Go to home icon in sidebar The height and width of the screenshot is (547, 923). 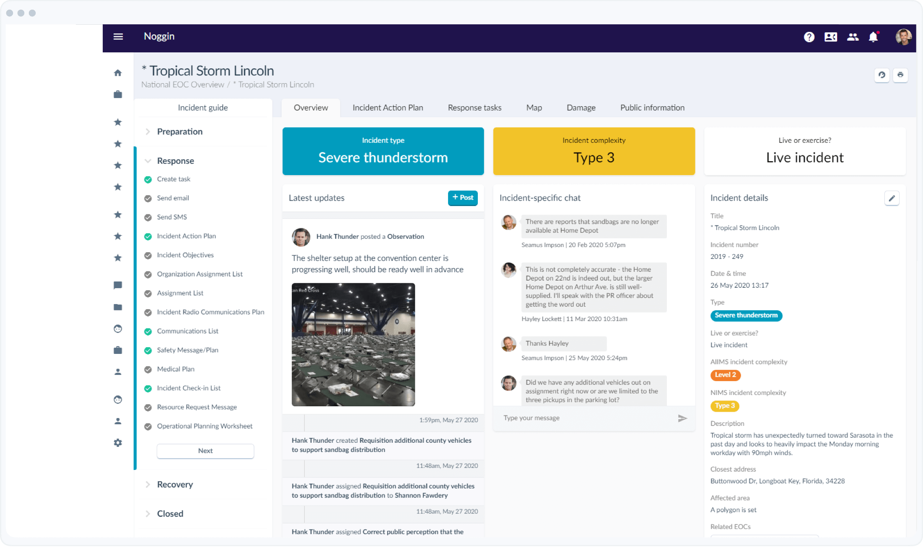[118, 73]
